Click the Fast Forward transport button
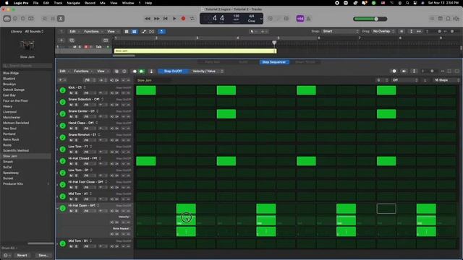The image size is (463, 260). click(x=156, y=19)
